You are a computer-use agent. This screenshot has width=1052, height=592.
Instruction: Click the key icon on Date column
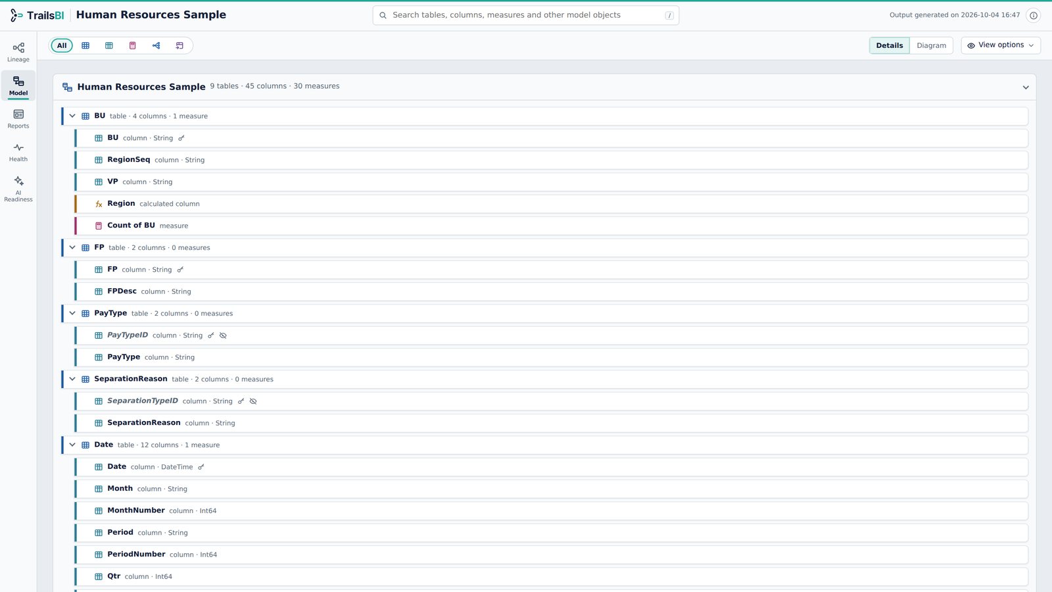(201, 467)
